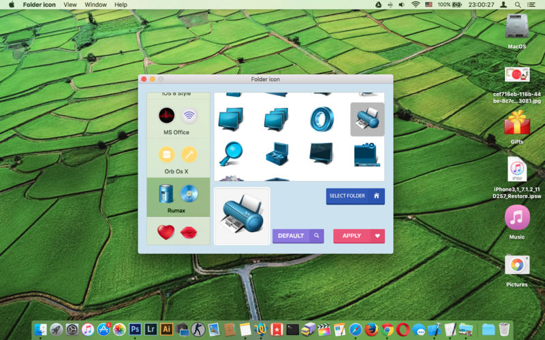Launch Firefox from the dock
545x340 pixels.
click(371, 329)
